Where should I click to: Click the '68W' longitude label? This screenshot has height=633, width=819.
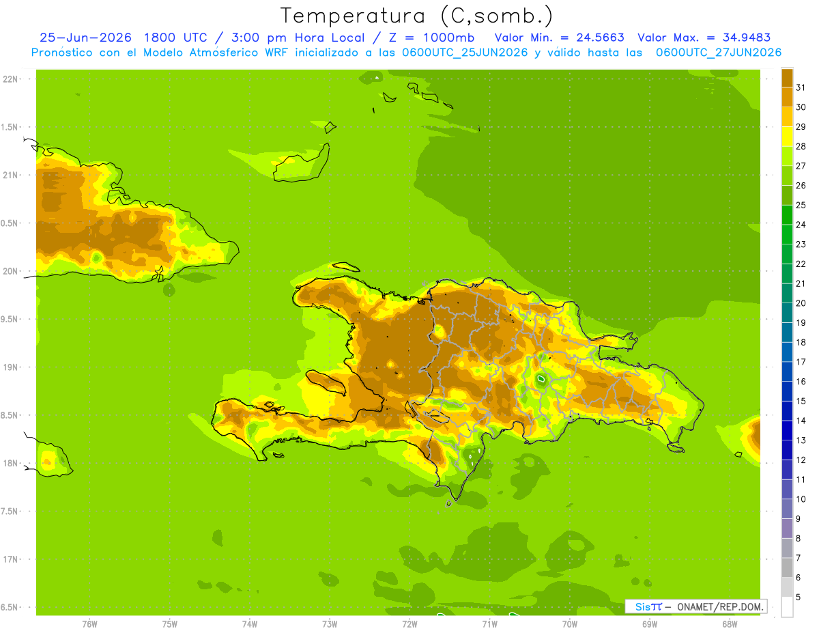point(730,623)
